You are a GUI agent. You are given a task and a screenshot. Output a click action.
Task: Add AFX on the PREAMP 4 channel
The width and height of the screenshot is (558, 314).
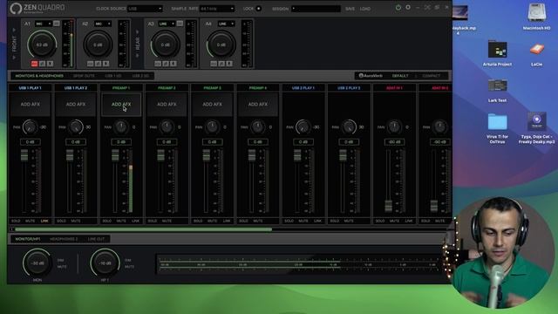point(258,105)
